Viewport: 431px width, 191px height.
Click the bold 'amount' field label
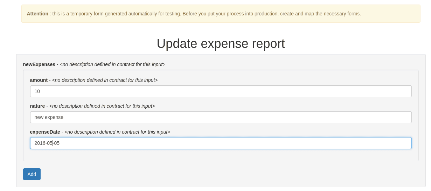[x=39, y=80]
